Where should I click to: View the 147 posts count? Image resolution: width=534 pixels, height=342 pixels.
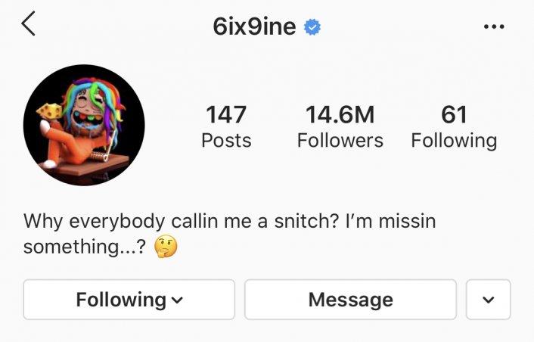coord(226,115)
